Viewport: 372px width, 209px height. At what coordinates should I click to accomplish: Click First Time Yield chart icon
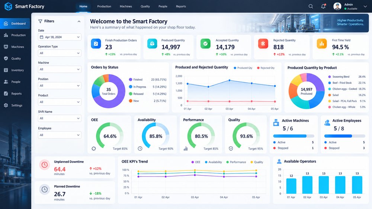(322, 44)
